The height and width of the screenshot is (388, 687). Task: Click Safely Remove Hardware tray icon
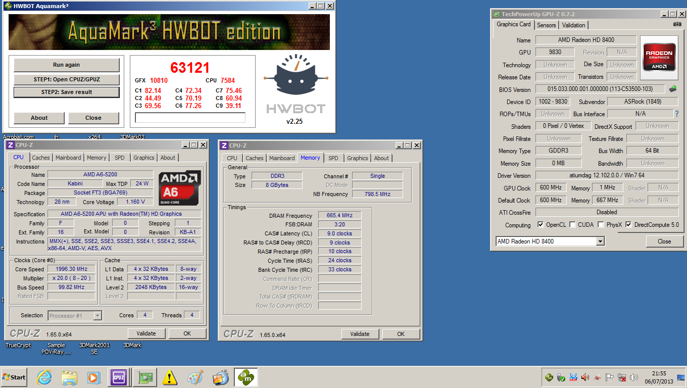coord(561,377)
